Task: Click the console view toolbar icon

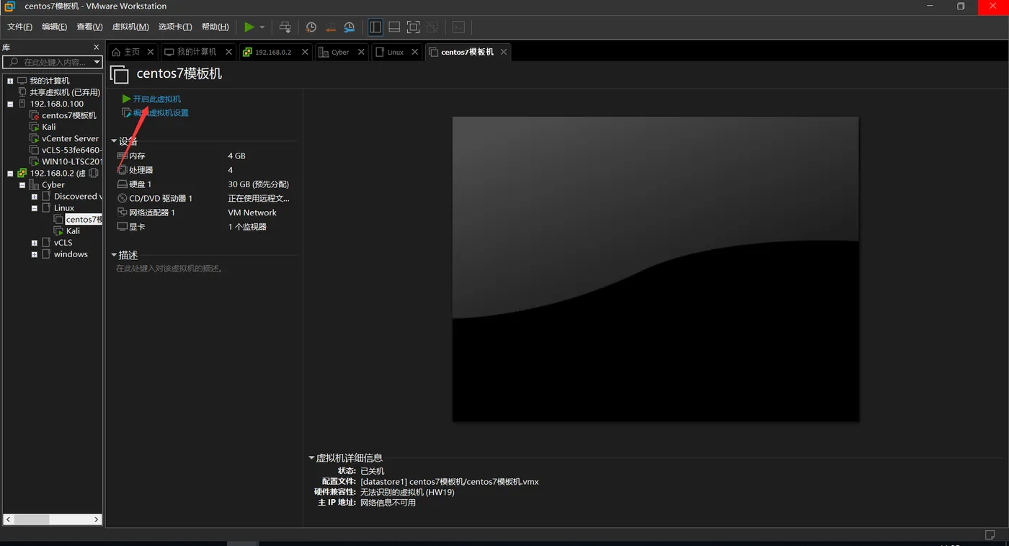Action: (458, 27)
